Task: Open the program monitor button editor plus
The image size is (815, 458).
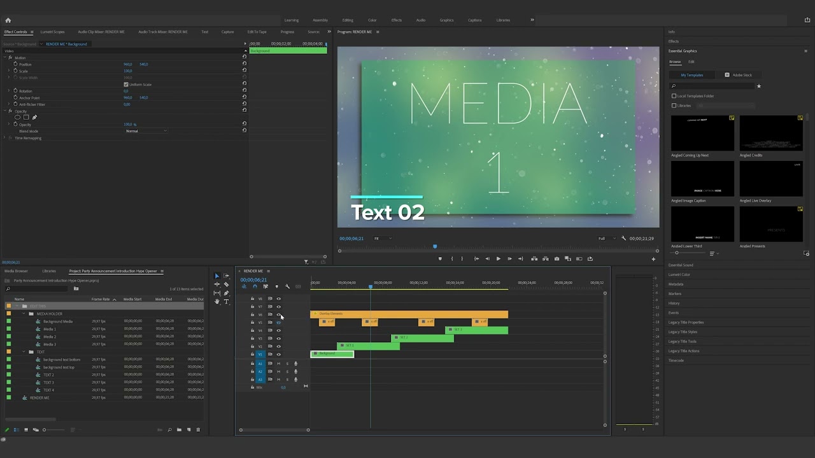Action: [x=653, y=259]
